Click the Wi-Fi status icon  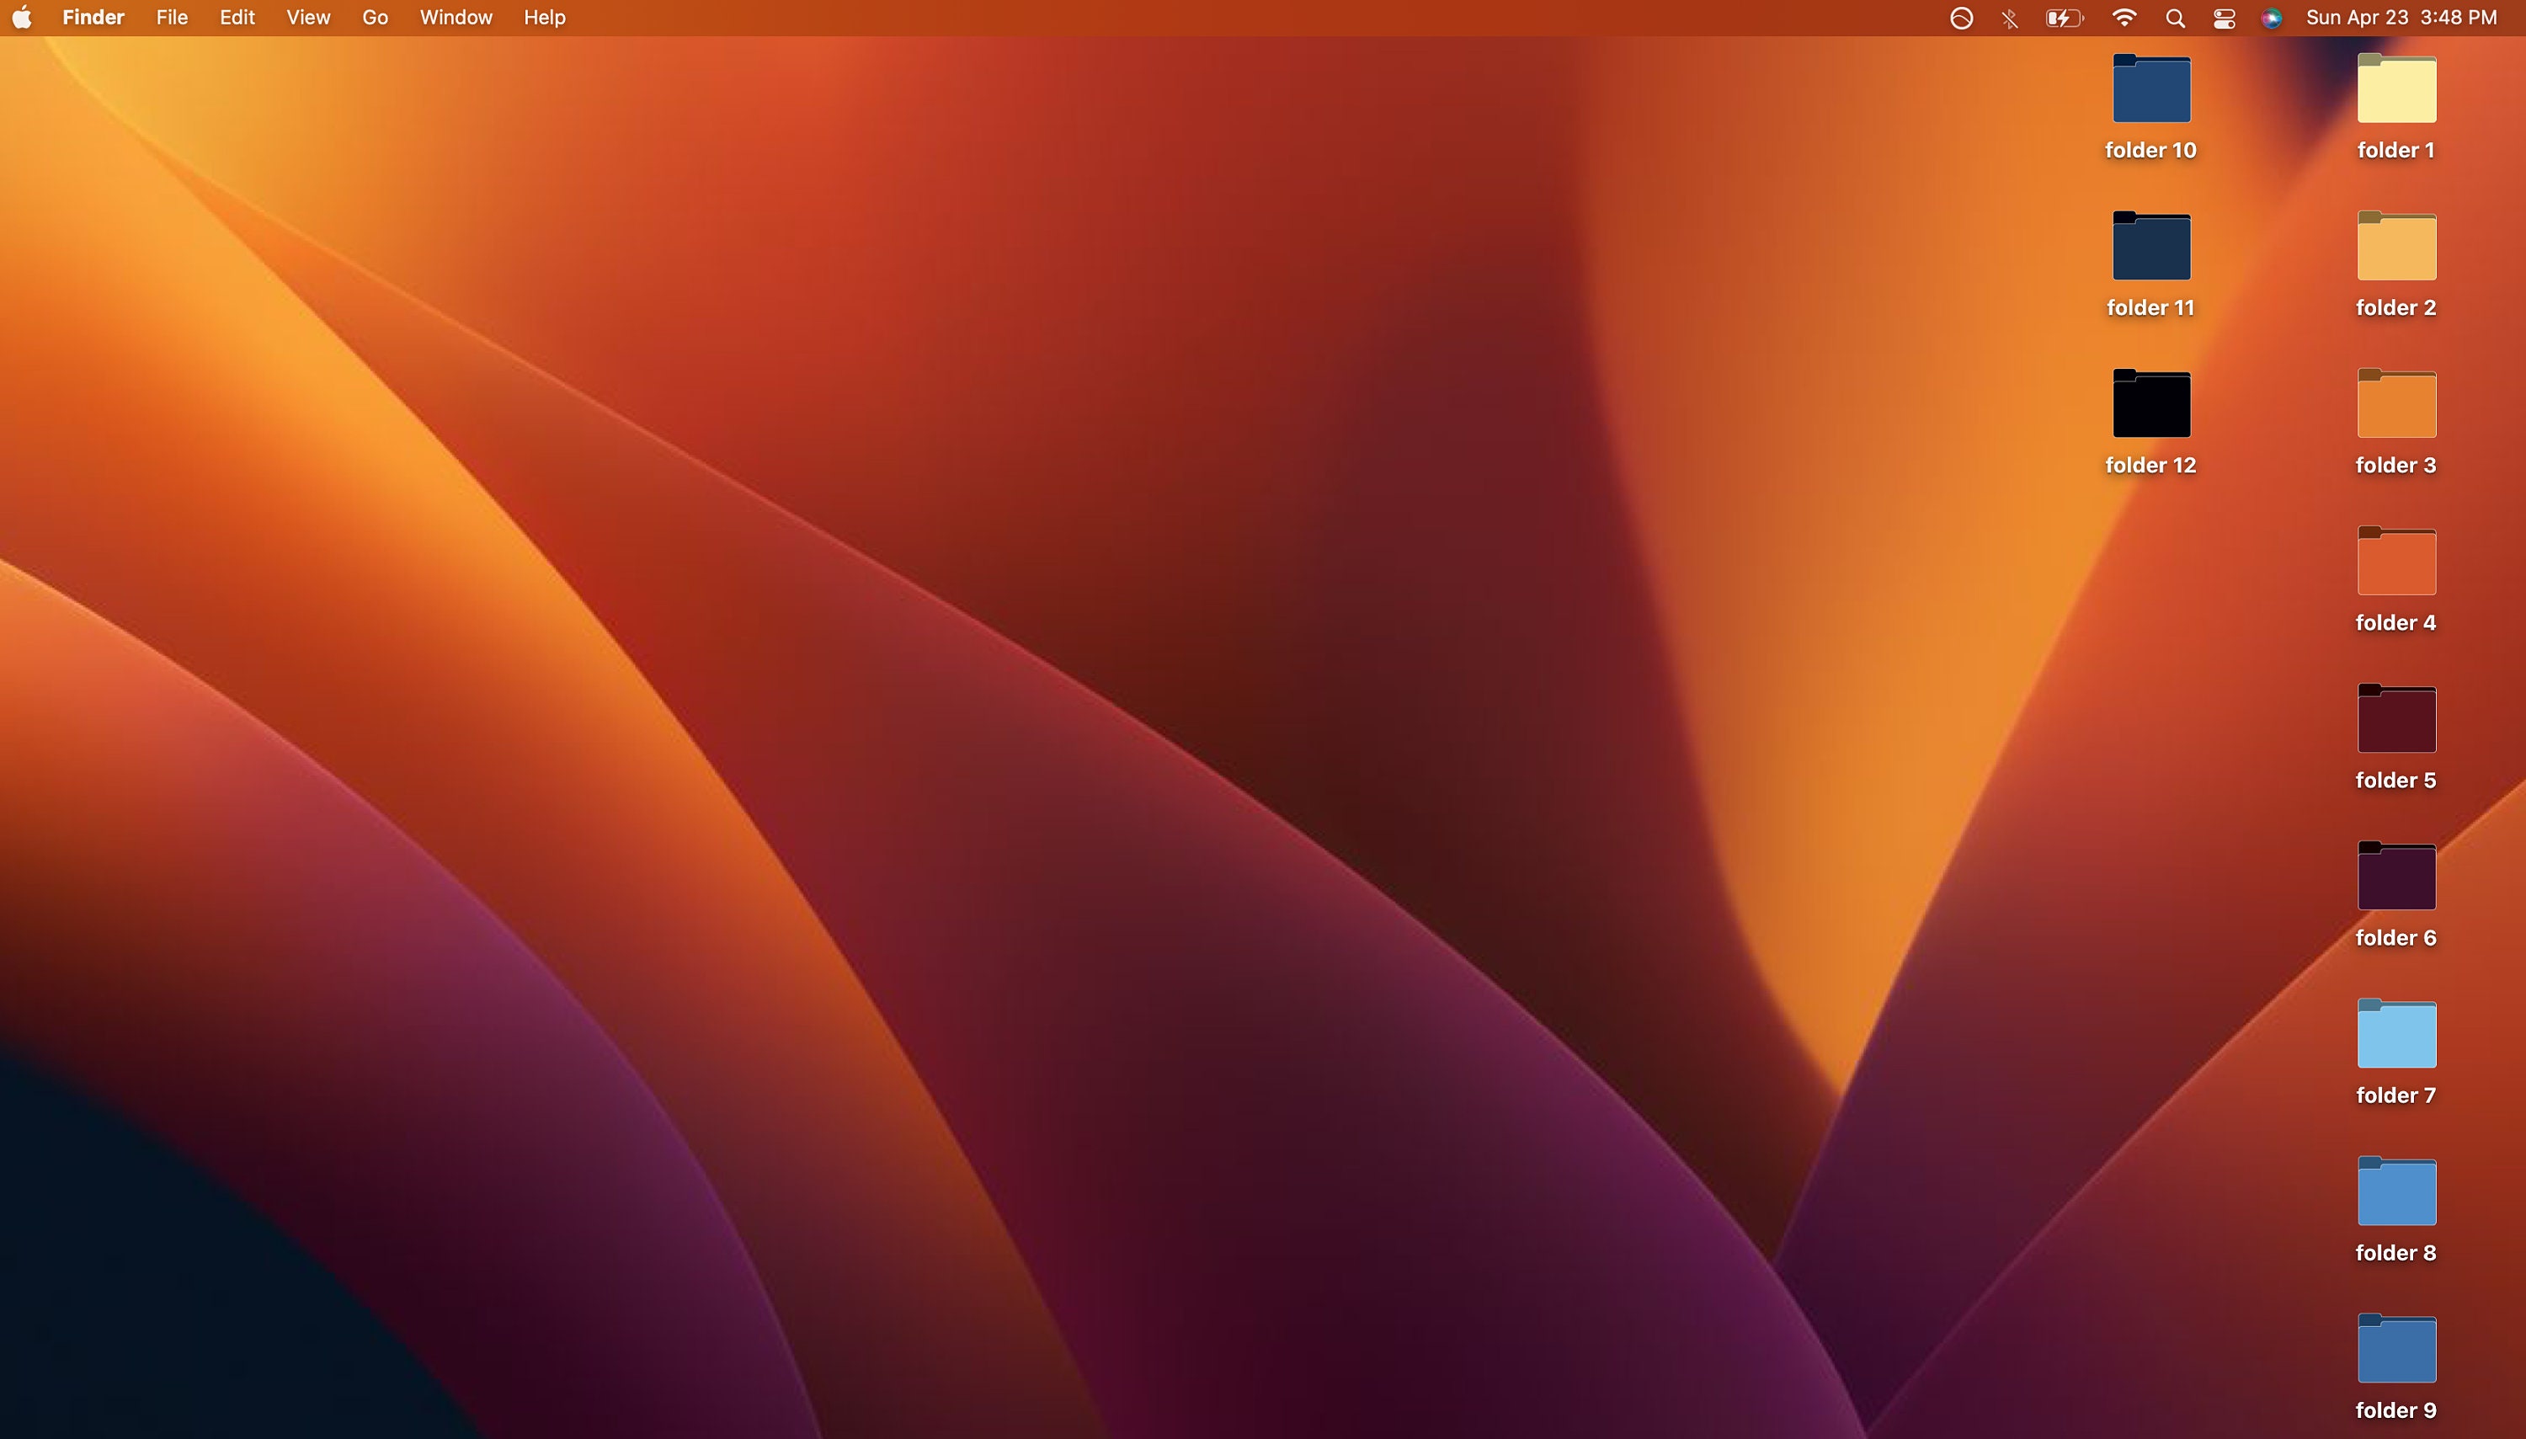pos(2123,18)
